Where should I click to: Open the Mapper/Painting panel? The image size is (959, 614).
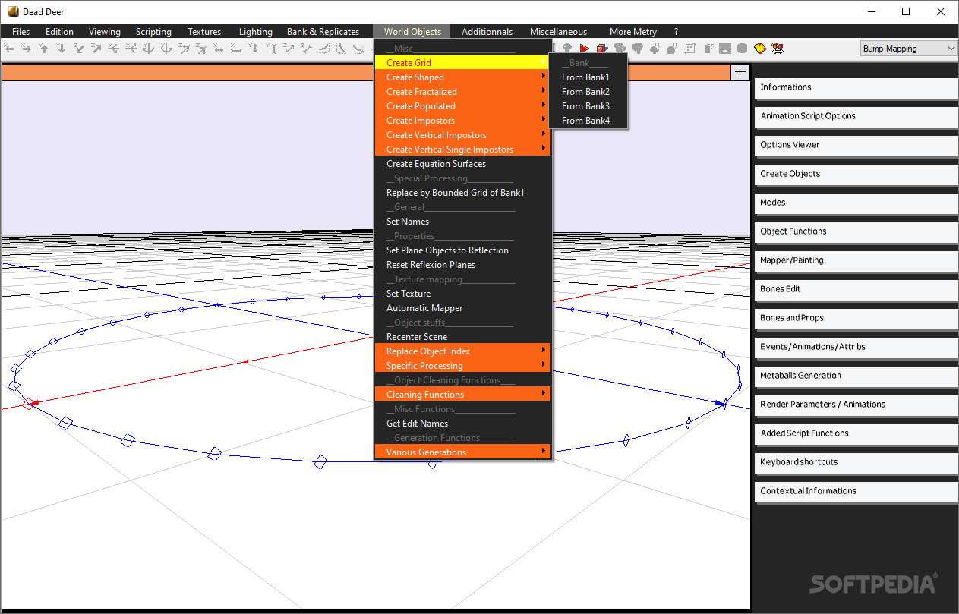(x=856, y=260)
